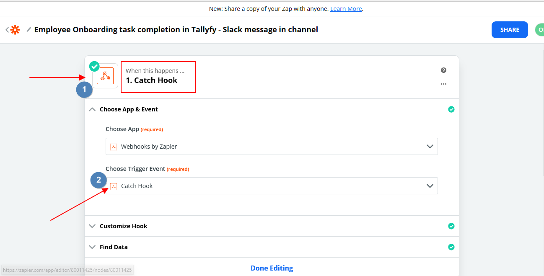Click the Zap title to rename it
This screenshot has width=544, height=276.
[x=176, y=30]
